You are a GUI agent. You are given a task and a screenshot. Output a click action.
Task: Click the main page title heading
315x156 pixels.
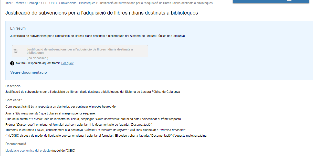tap(102, 13)
